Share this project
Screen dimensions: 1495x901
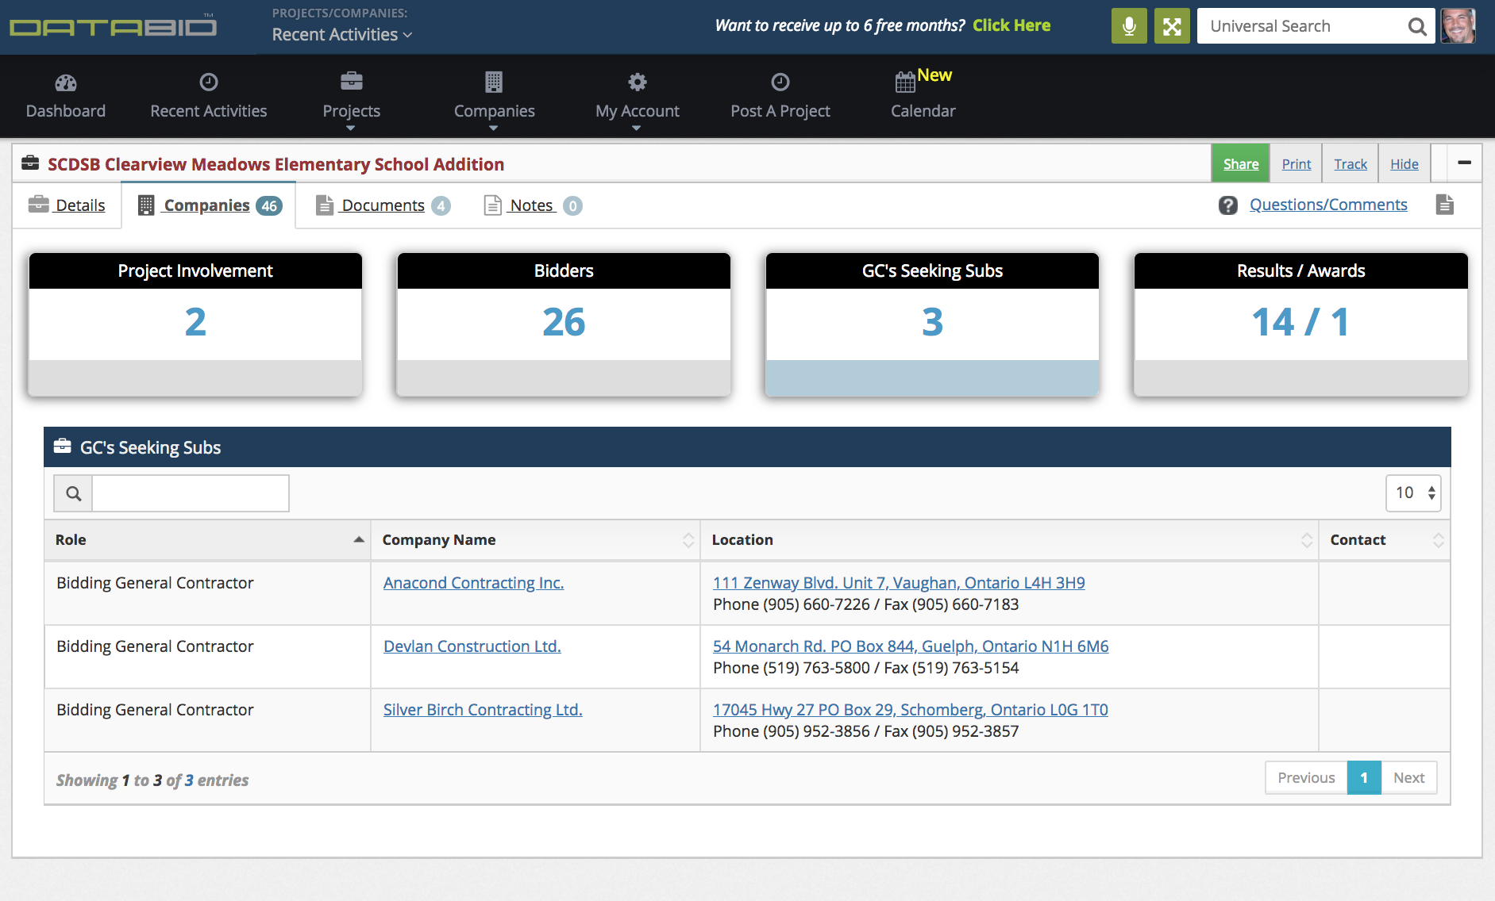tap(1241, 163)
